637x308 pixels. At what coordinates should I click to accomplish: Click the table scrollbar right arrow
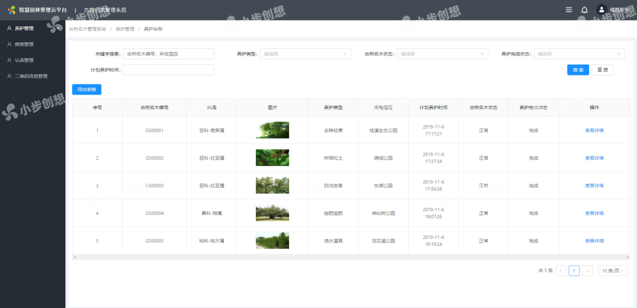(628, 257)
